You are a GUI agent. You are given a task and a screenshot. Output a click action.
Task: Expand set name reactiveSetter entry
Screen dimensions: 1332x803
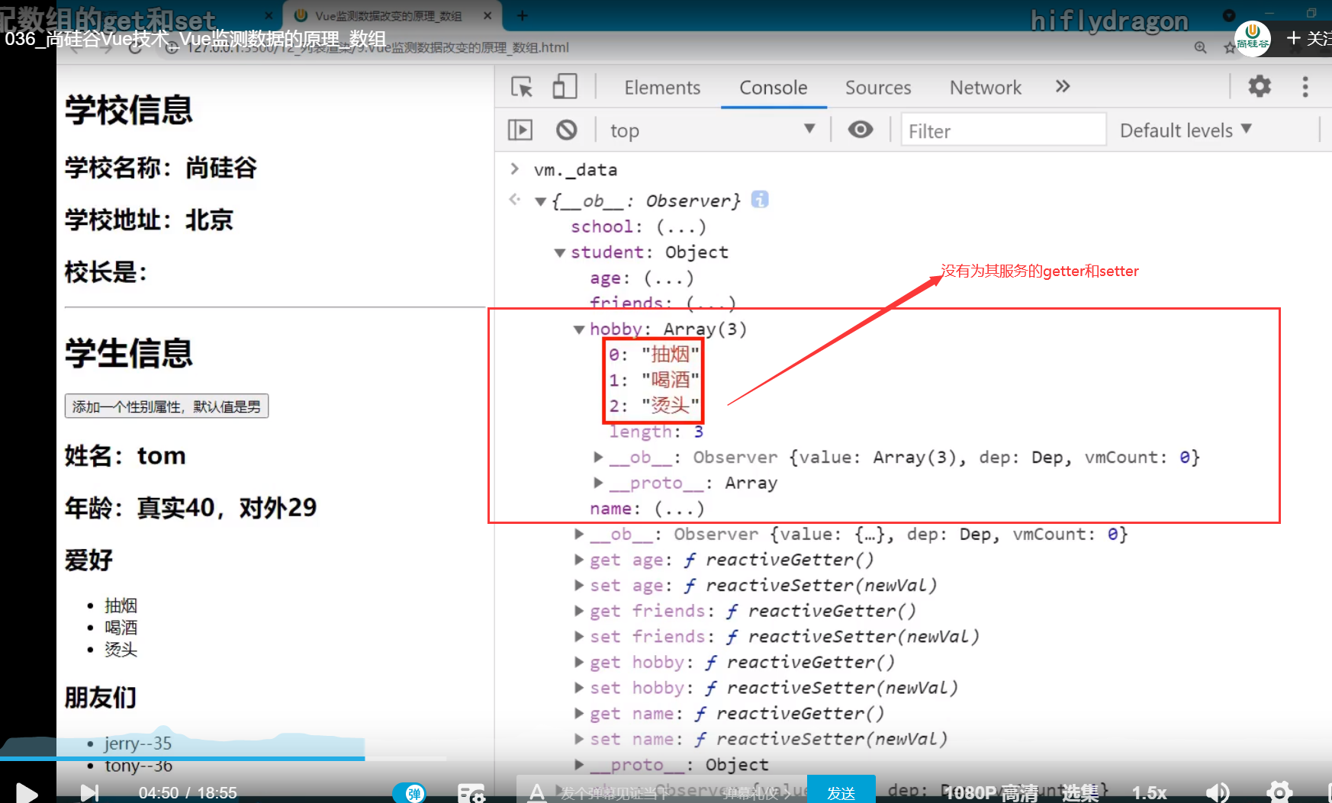(x=579, y=738)
